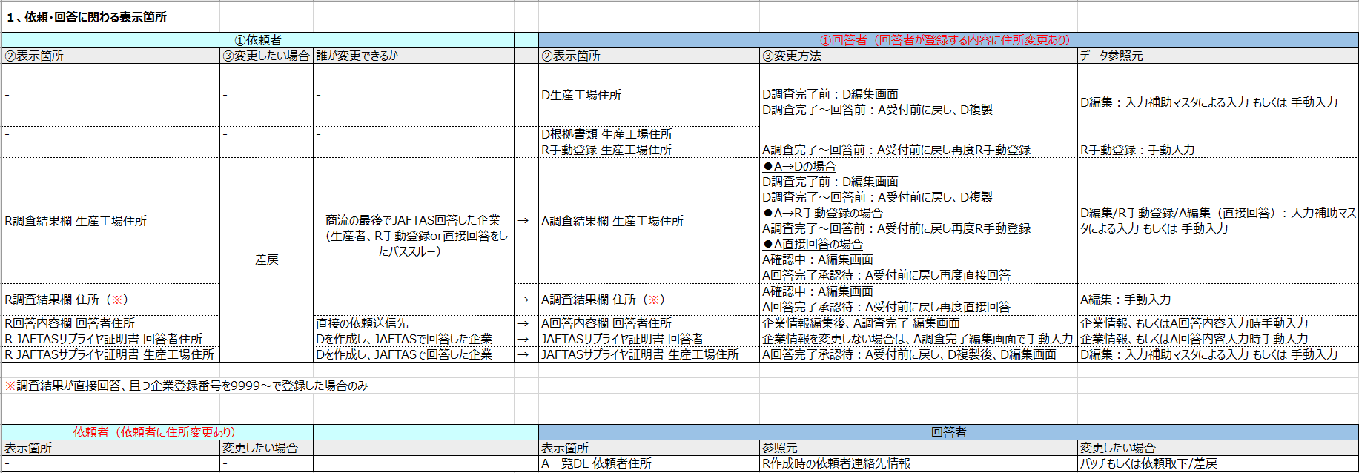The width and height of the screenshot is (1359, 473).
Task: Click the '①依頼者' header cell
Action: (258, 40)
